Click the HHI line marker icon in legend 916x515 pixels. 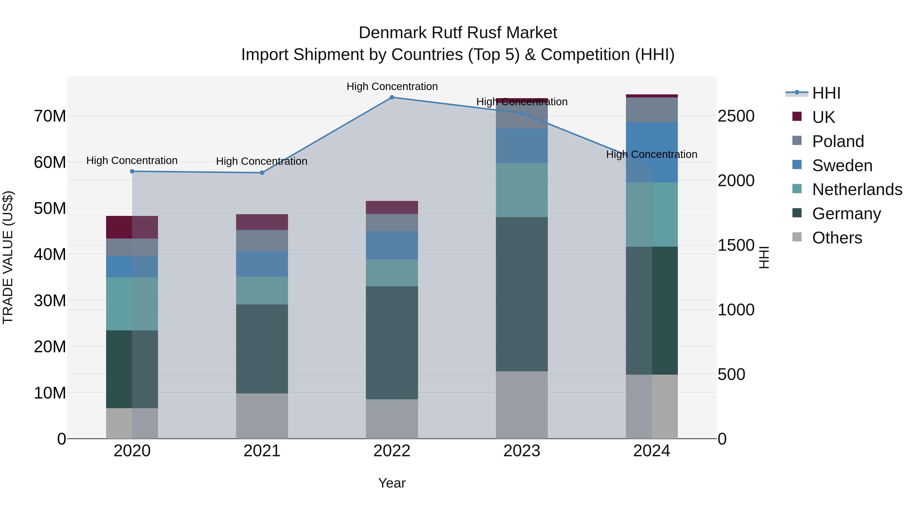[797, 92]
